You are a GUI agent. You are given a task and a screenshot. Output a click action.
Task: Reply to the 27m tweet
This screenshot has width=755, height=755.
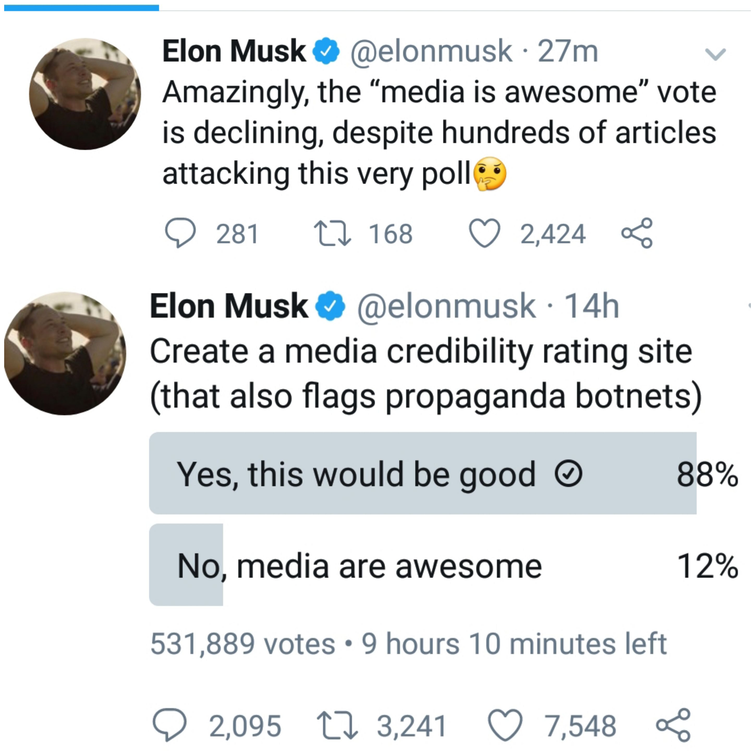[x=180, y=233]
